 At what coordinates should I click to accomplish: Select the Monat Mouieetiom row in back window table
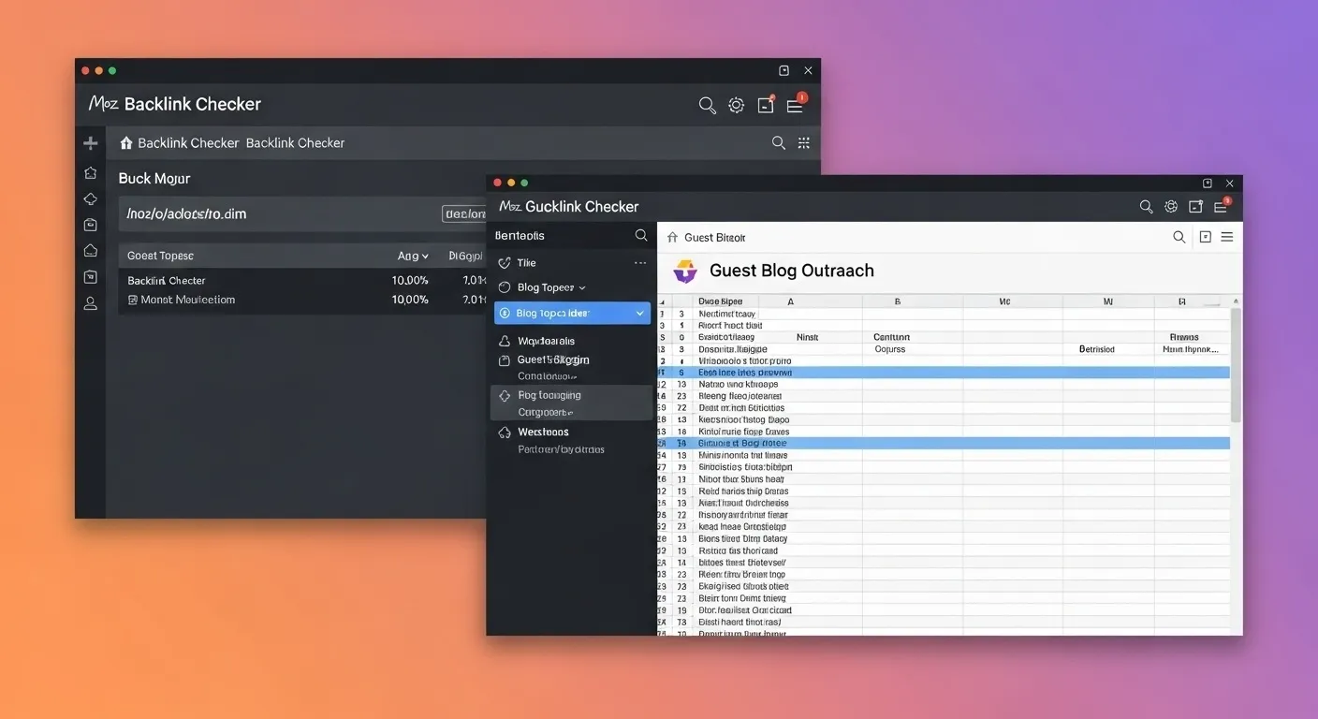click(x=304, y=301)
